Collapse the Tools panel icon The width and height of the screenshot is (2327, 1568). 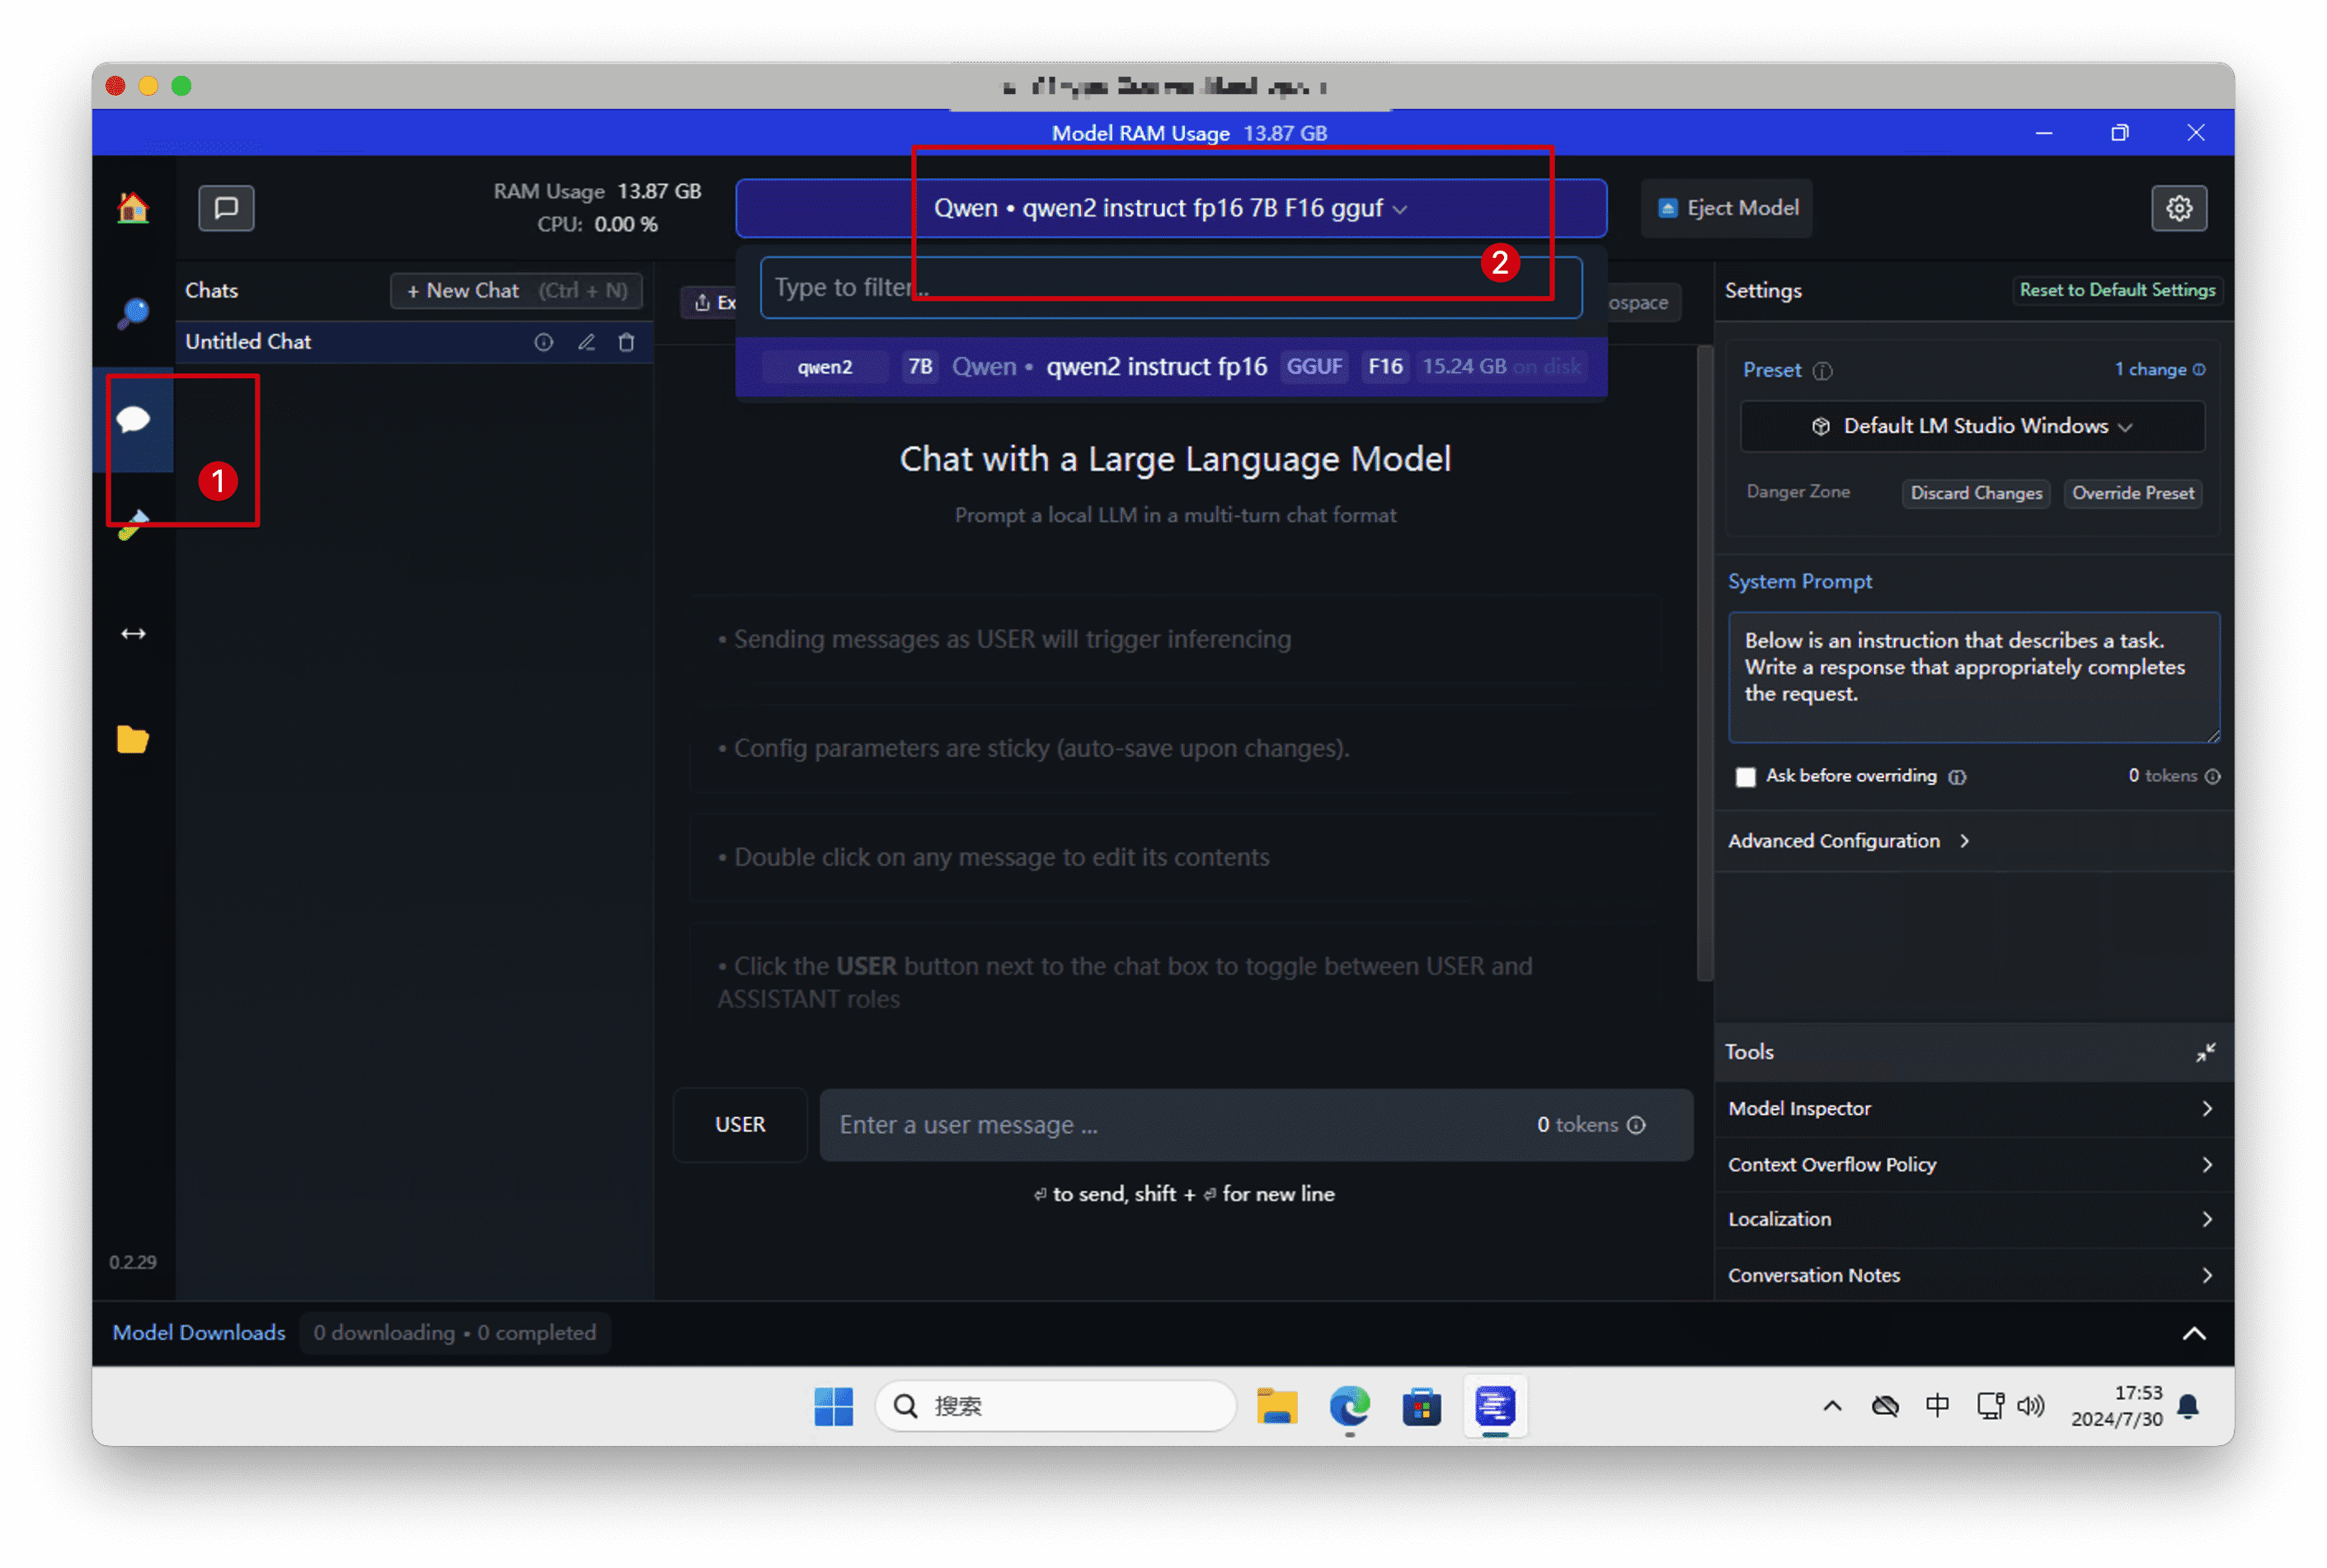tap(2204, 1052)
